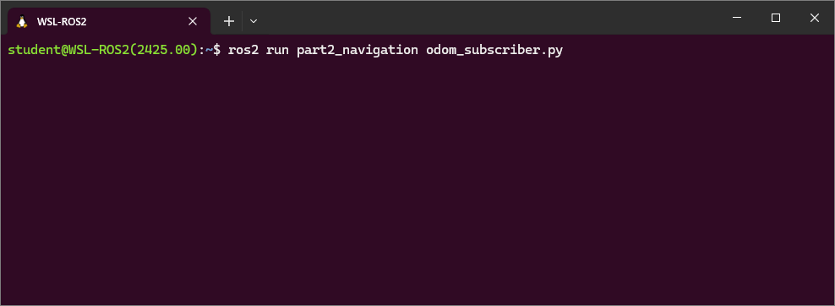Click the divider between plus and chevron
Screen dimensions: 835x306
(243, 21)
